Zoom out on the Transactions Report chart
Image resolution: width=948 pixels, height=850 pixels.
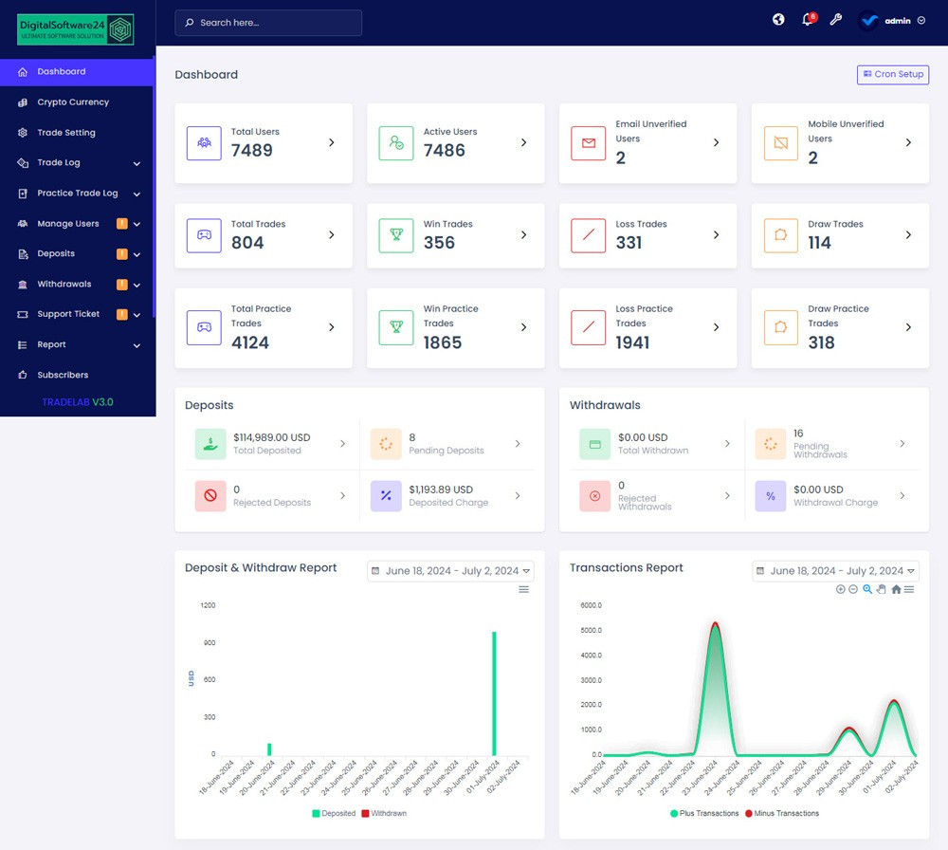(853, 589)
